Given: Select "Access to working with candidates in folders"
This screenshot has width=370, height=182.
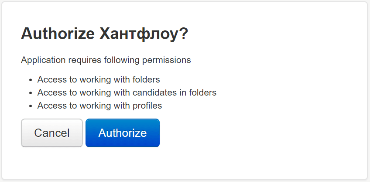Looking at the screenshot, I should tap(127, 93).
